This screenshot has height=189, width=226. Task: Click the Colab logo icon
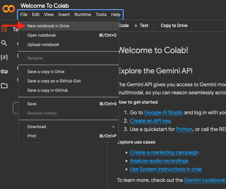[9, 9]
